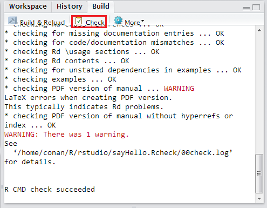Viewport: 267px width, 208px height.
Task: Click the vertical scrollbar thumb
Action: pyautogui.click(x=259, y=173)
